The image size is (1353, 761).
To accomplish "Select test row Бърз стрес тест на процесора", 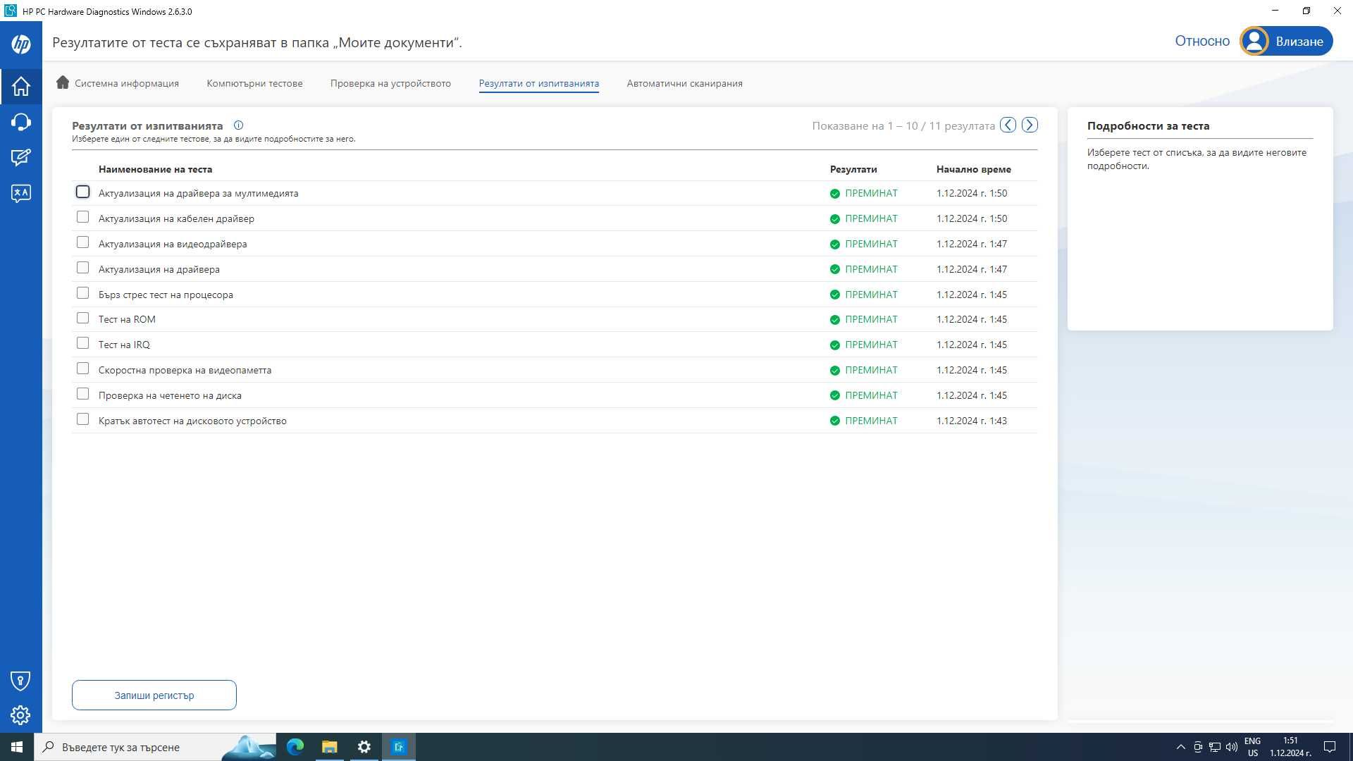I will 554,295.
